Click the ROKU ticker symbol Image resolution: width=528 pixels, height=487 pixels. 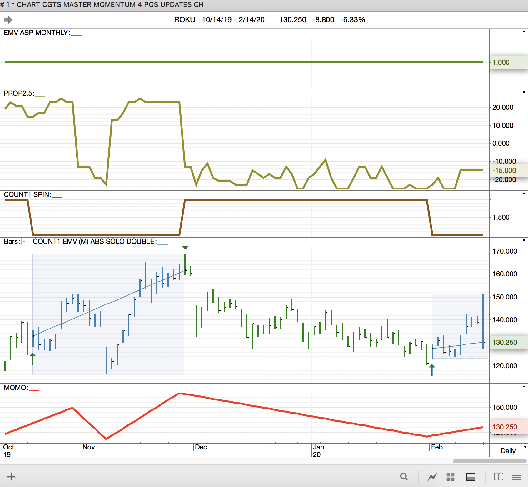click(185, 20)
